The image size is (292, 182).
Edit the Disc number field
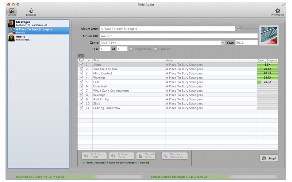coord(105,49)
